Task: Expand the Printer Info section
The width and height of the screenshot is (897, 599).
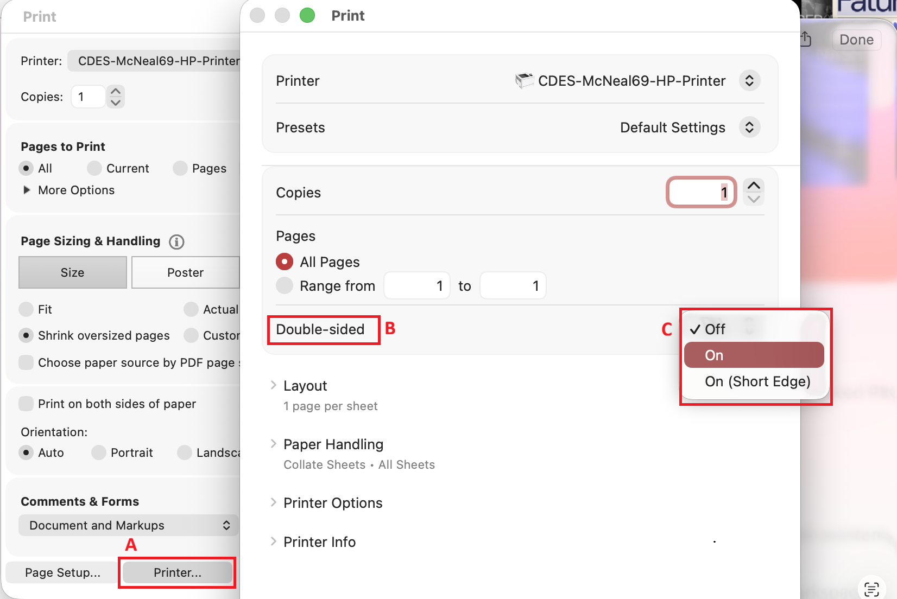Action: [274, 541]
